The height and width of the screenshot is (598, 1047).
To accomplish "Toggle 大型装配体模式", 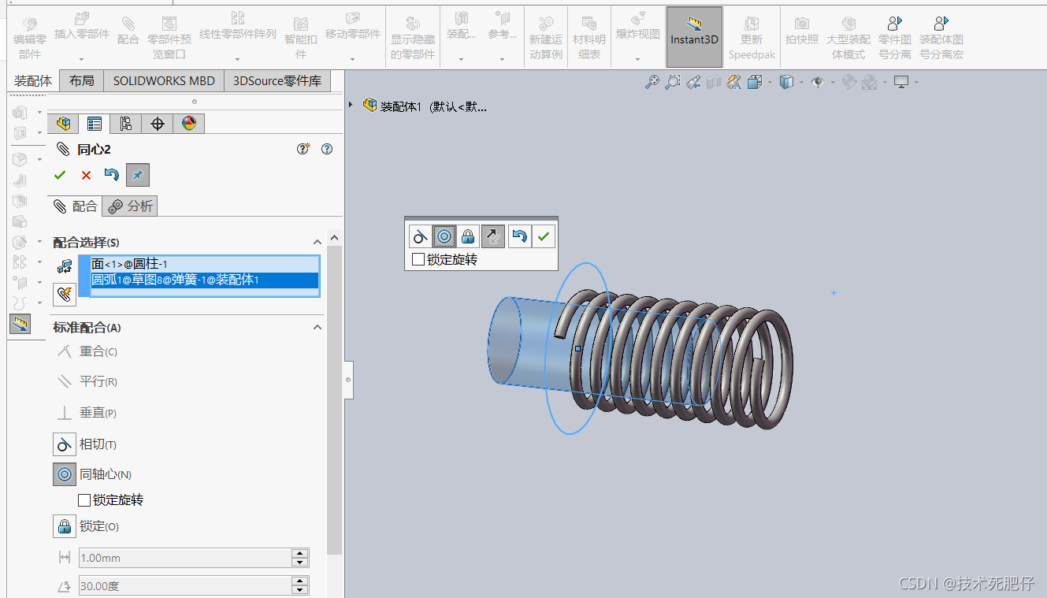I will click(x=848, y=38).
